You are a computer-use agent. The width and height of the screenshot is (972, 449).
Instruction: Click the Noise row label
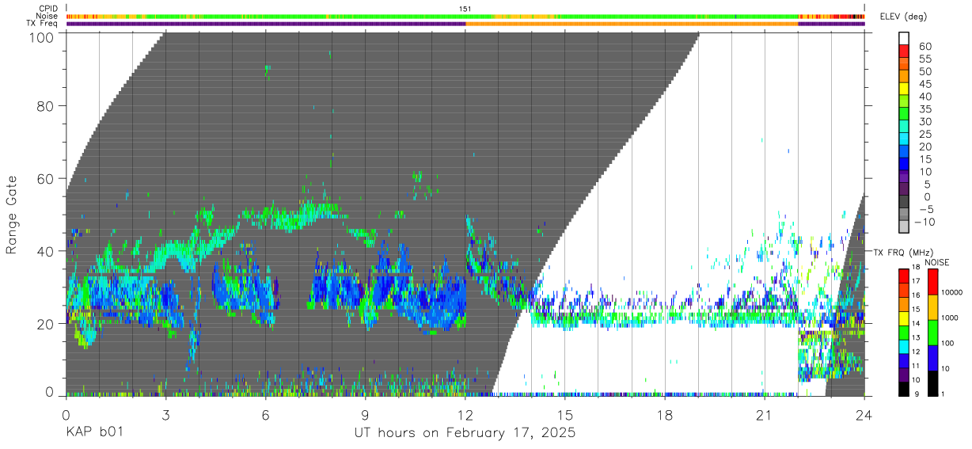[47, 16]
